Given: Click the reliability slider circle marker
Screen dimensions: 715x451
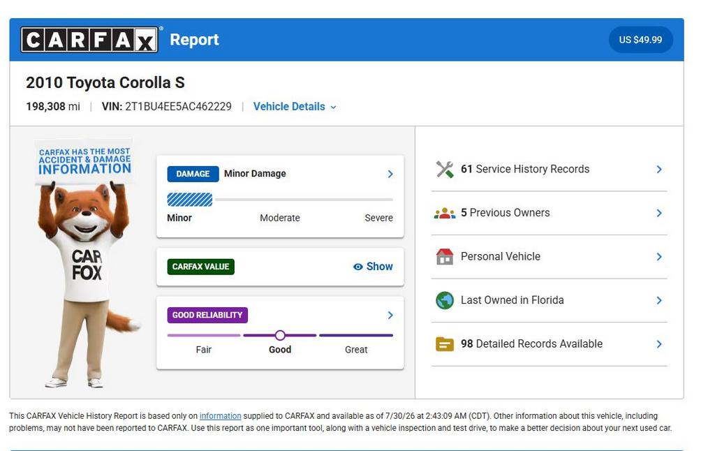Looking at the screenshot, I should pyautogui.click(x=280, y=336).
